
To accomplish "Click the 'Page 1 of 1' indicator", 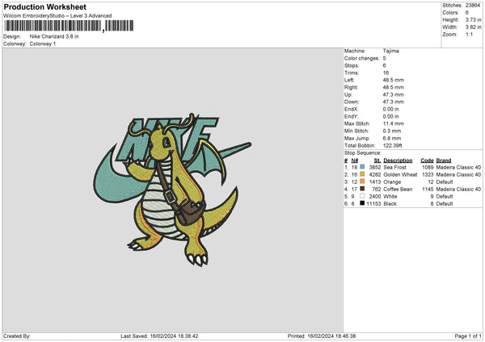I will tap(468, 336).
